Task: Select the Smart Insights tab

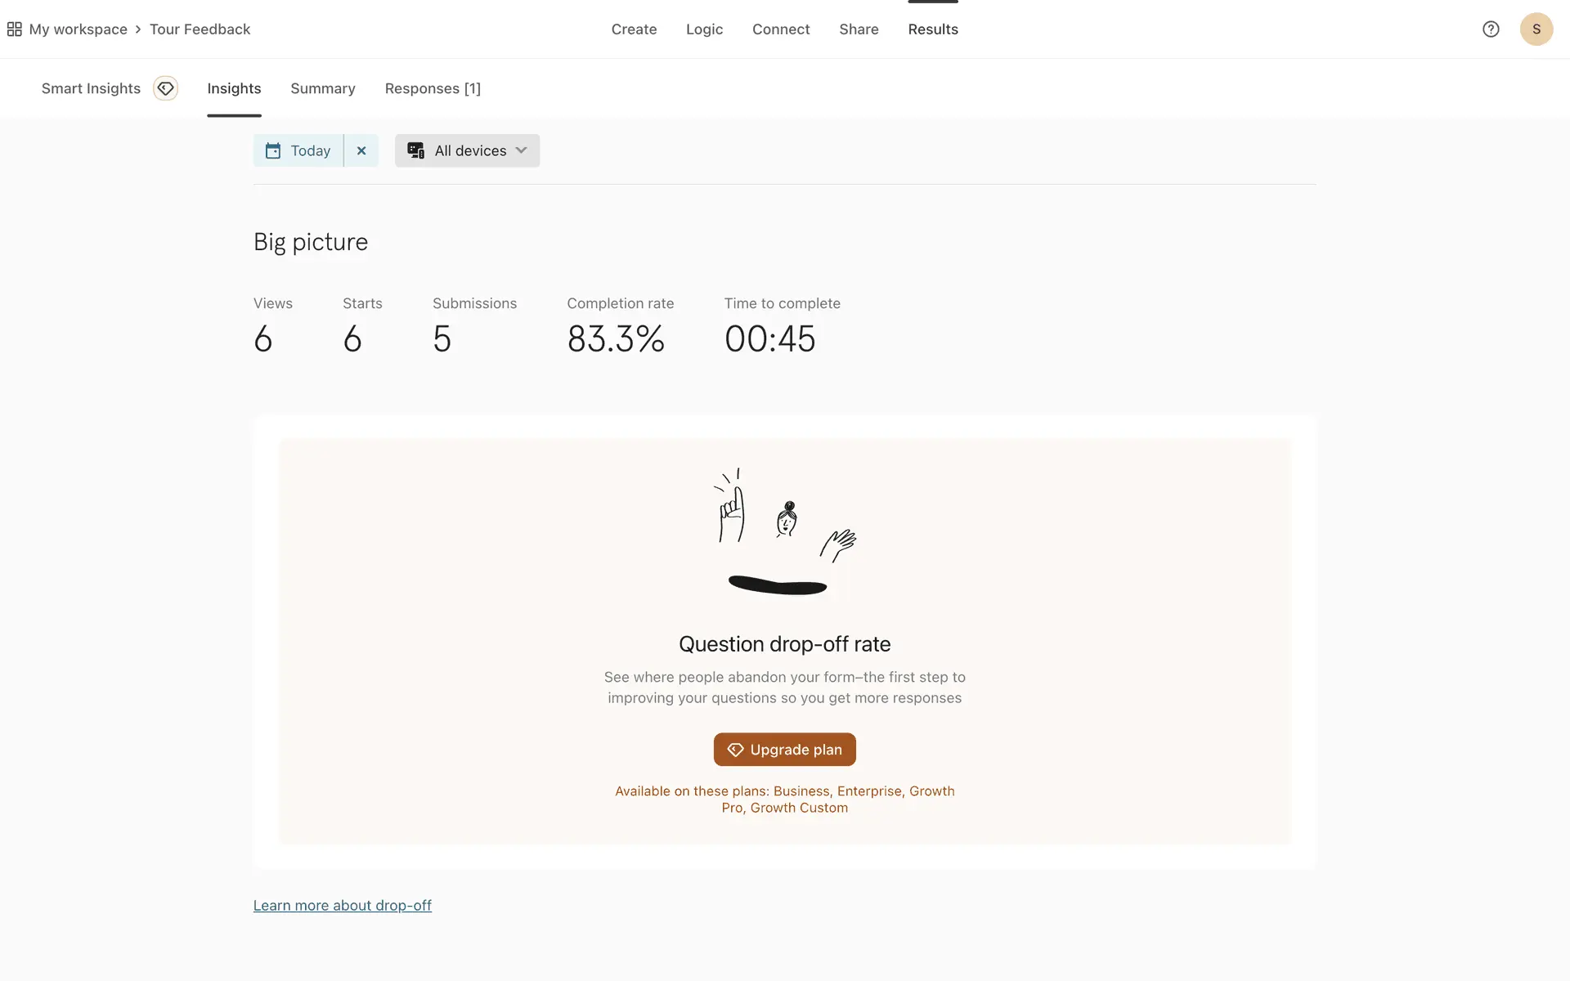Action: tap(91, 88)
